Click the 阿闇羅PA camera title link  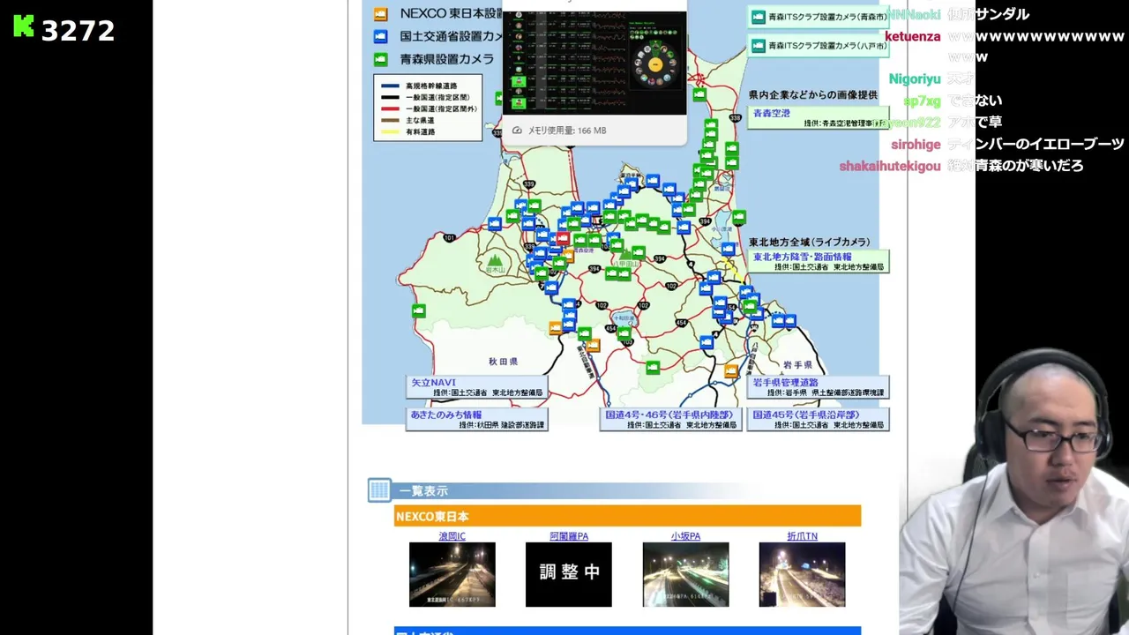pyautogui.click(x=569, y=536)
